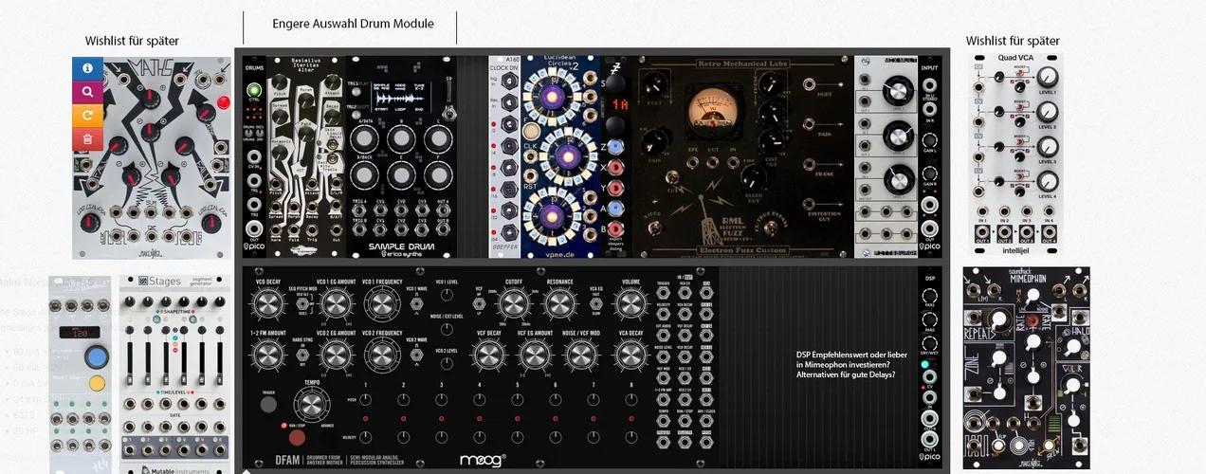This screenshot has height=474, width=1206.
Task: Click the orange refresh icon on Maths
Action: click(87, 116)
